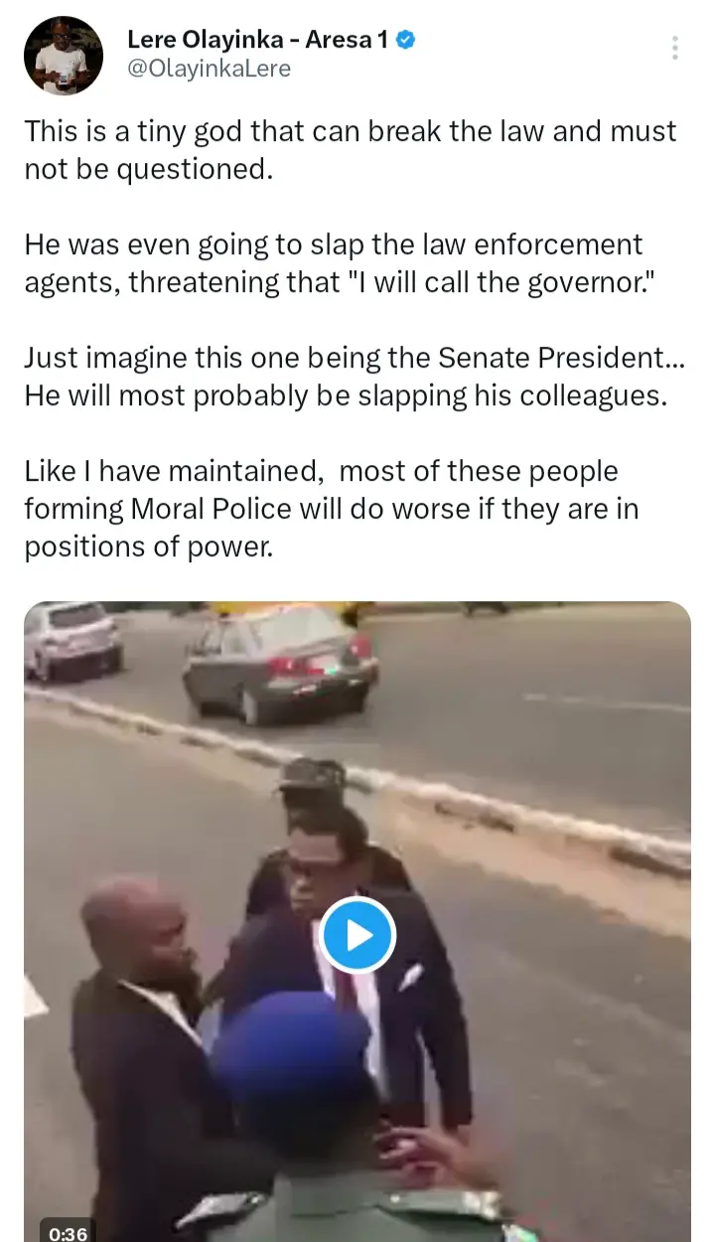Play the video with the blue play button
715x1242 pixels.
pyautogui.click(x=358, y=934)
